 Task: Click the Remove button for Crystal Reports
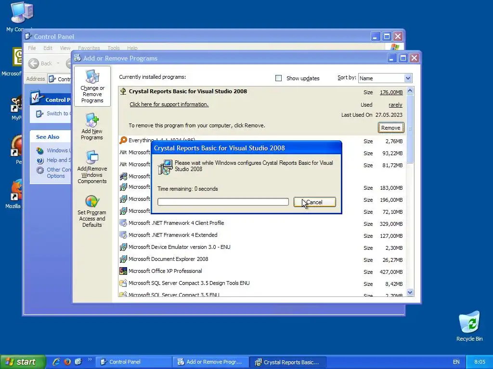coord(391,128)
